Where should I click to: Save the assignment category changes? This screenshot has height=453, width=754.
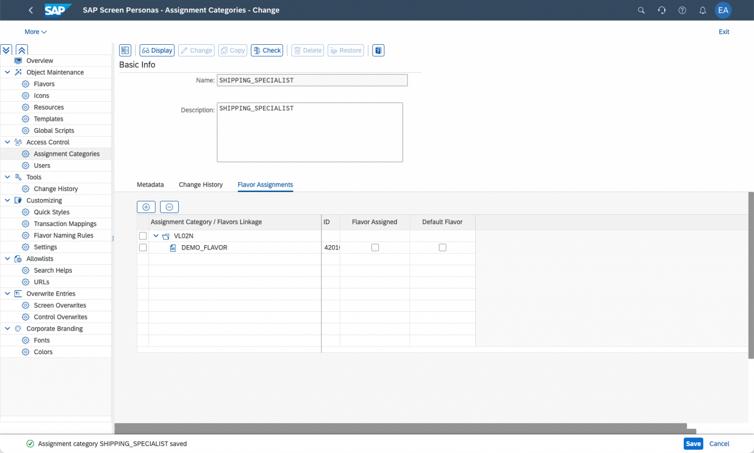(693, 443)
